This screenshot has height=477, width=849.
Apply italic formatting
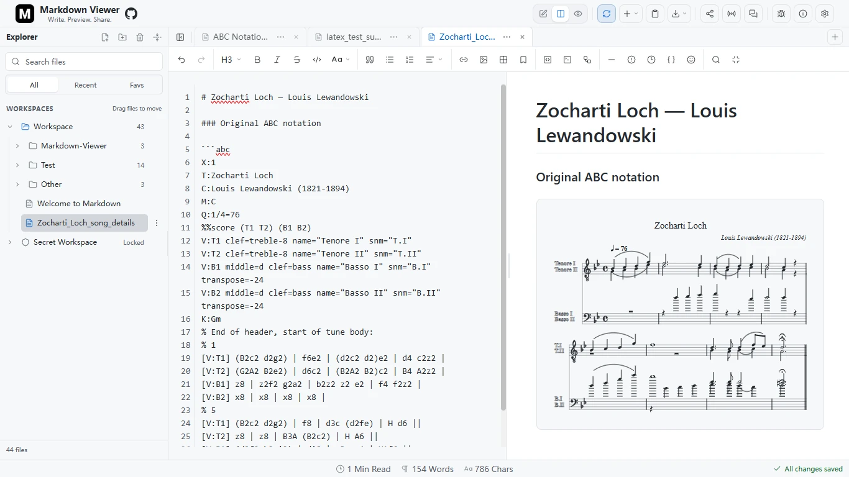(x=277, y=60)
